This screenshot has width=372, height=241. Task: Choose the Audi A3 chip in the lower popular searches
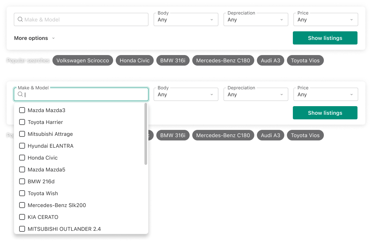(x=270, y=135)
